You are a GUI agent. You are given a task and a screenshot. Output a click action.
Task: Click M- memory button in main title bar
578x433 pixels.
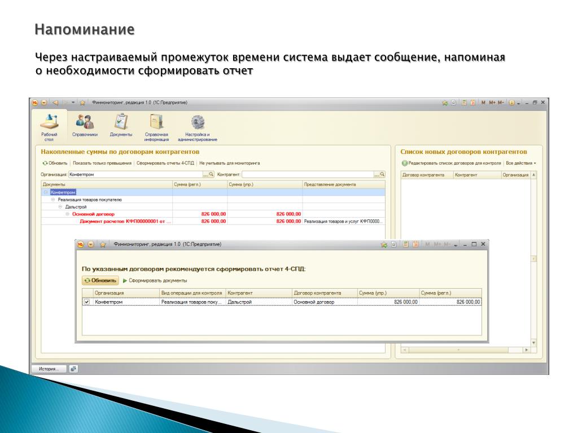pyautogui.click(x=501, y=103)
